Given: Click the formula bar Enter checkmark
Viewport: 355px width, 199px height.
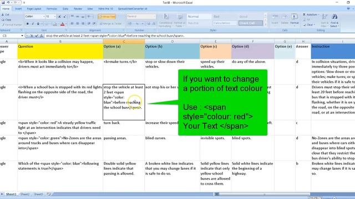Looking at the screenshot, I should click(x=37, y=35).
